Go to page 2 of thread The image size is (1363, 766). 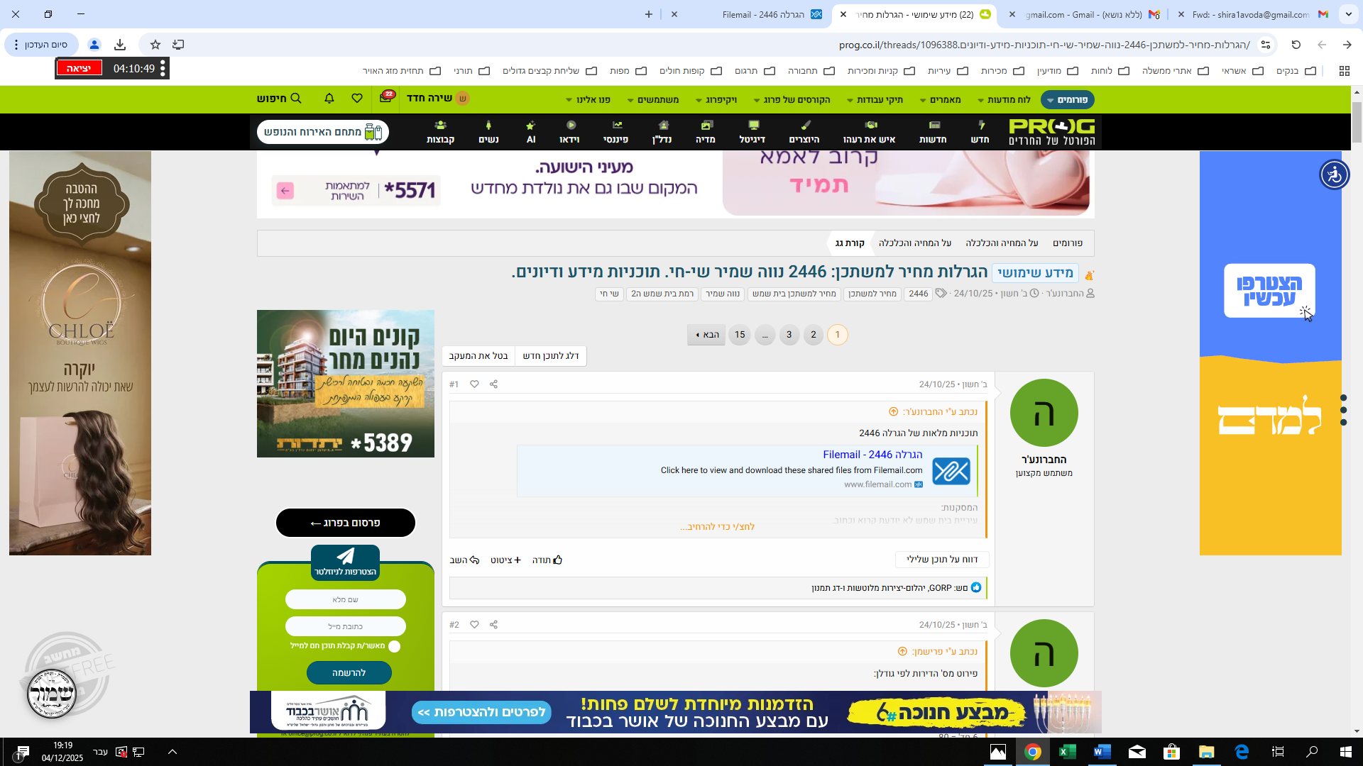pos(814,335)
